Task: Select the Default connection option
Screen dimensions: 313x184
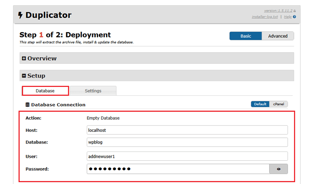Action: coord(260,104)
